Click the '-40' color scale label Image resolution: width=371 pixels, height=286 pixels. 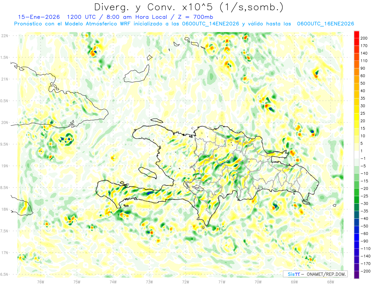(x=364, y=218)
